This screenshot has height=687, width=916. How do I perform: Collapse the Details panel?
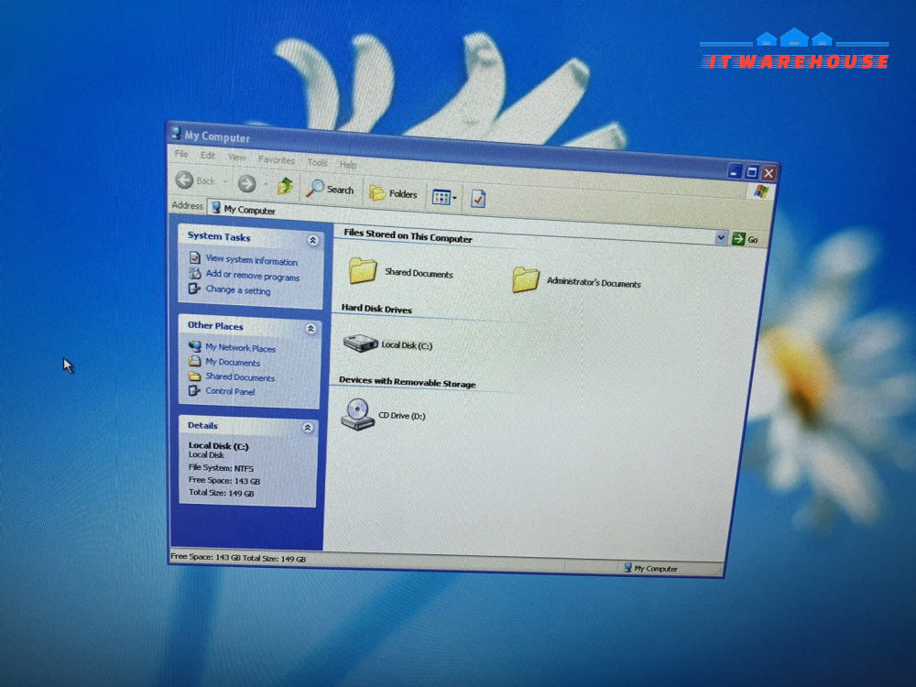tap(308, 428)
